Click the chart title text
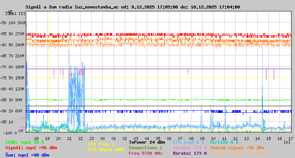This screenshot has height=158, width=295. [133, 7]
